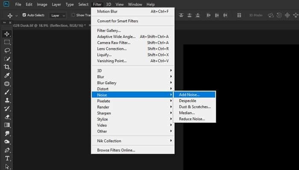Select the Gradient tool
The width and height of the screenshot is (299, 170).
pyautogui.click(x=7, y=125)
